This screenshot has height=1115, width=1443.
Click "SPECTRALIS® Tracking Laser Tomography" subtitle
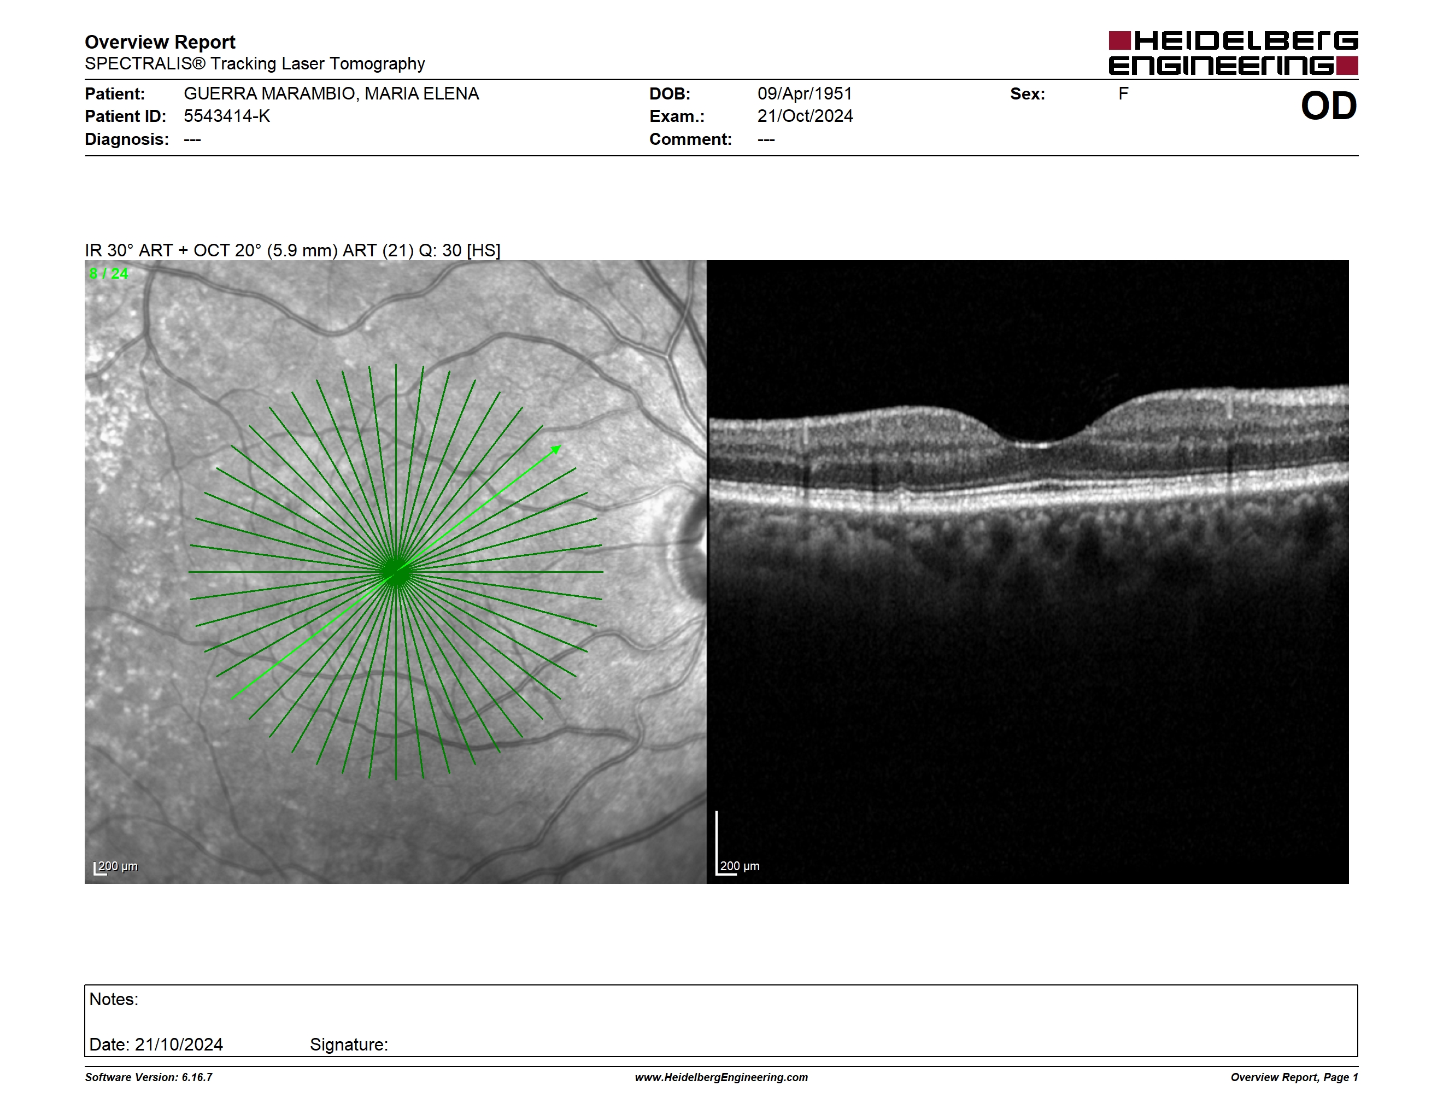tap(254, 63)
